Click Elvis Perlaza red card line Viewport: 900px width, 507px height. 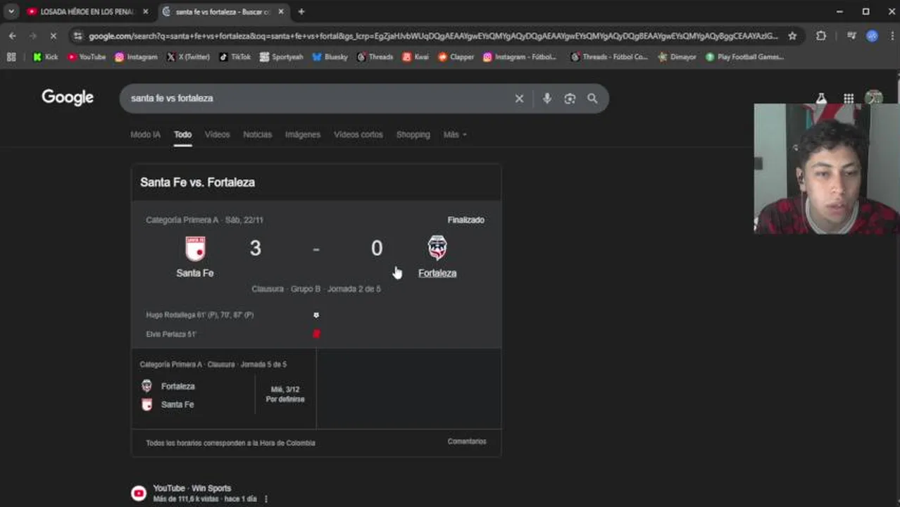pyautogui.click(x=171, y=334)
